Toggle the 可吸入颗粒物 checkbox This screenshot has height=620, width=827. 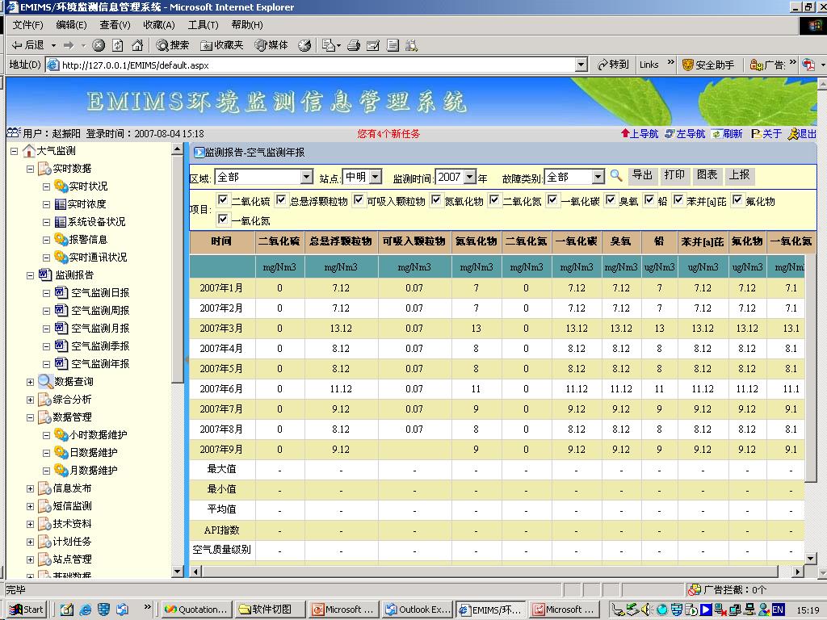359,200
